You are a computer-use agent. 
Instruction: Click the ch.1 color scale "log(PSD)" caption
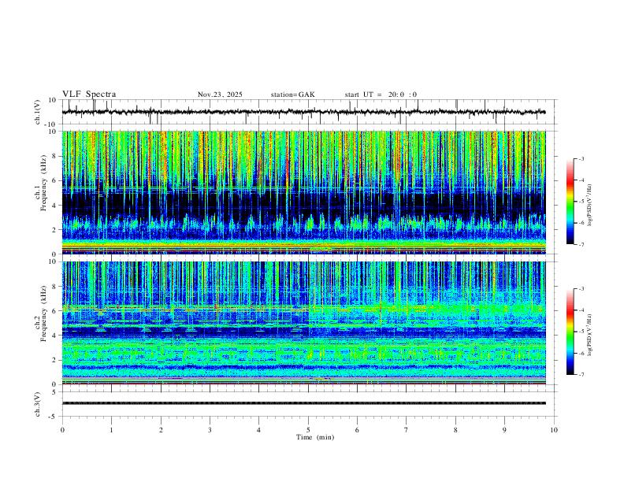point(591,206)
